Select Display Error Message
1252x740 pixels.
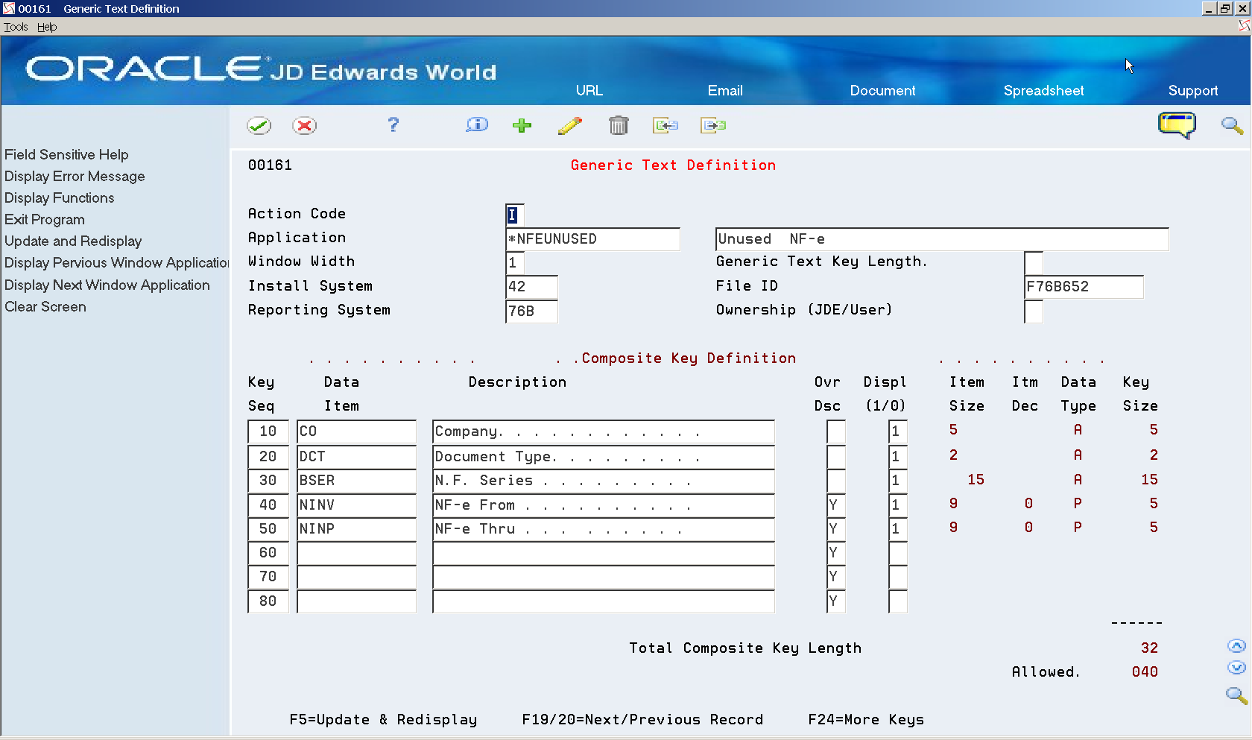75,176
